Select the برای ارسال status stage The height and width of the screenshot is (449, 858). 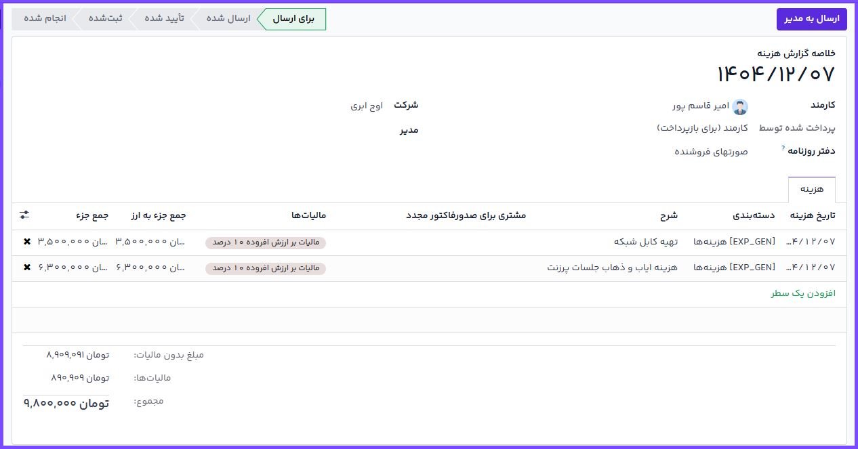(x=293, y=19)
